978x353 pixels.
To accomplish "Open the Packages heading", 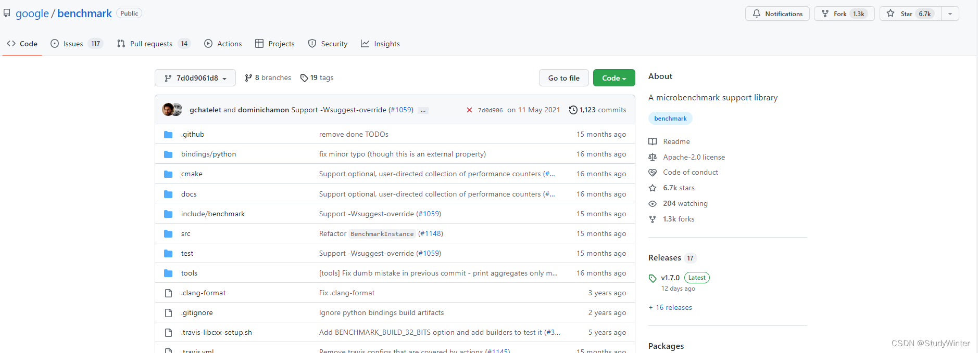I will [666, 346].
